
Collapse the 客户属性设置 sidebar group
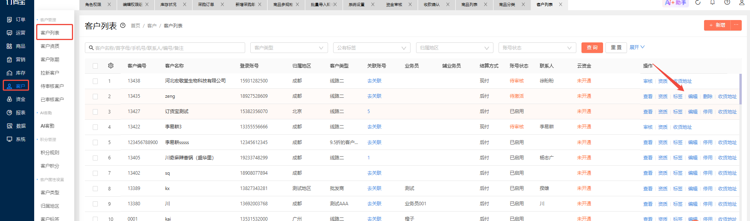(x=50, y=180)
